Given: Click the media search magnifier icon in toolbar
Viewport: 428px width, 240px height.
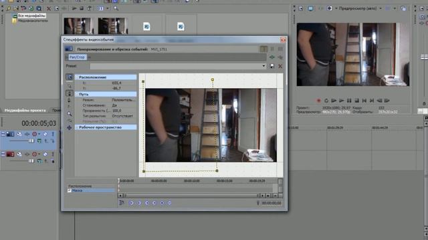Looking at the screenshot, I should pos(116,9).
